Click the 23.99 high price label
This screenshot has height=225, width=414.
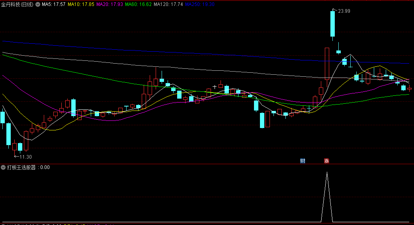coord(344,11)
